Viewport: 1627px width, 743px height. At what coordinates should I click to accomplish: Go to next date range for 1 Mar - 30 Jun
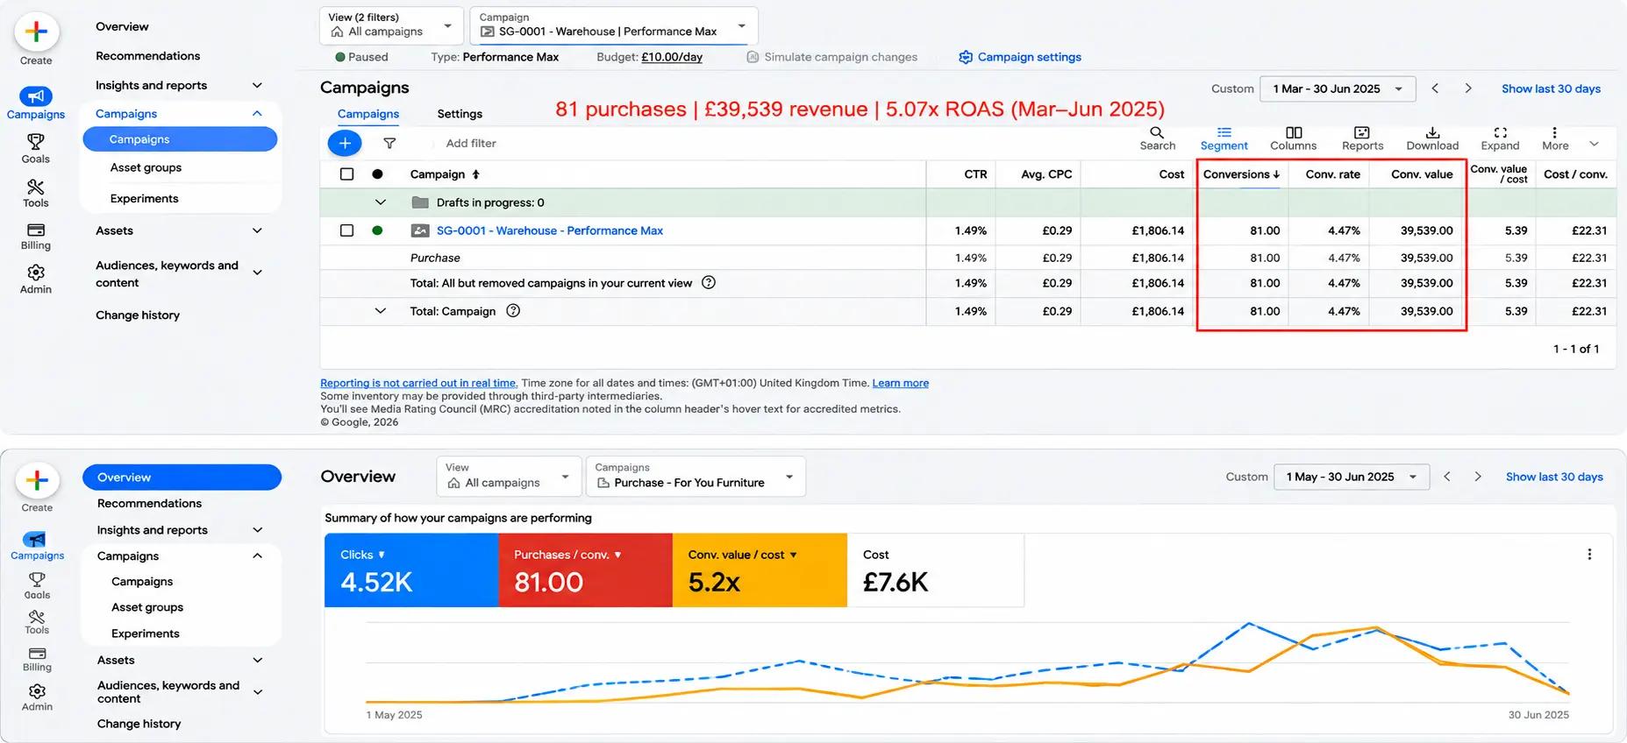[1468, 88]
